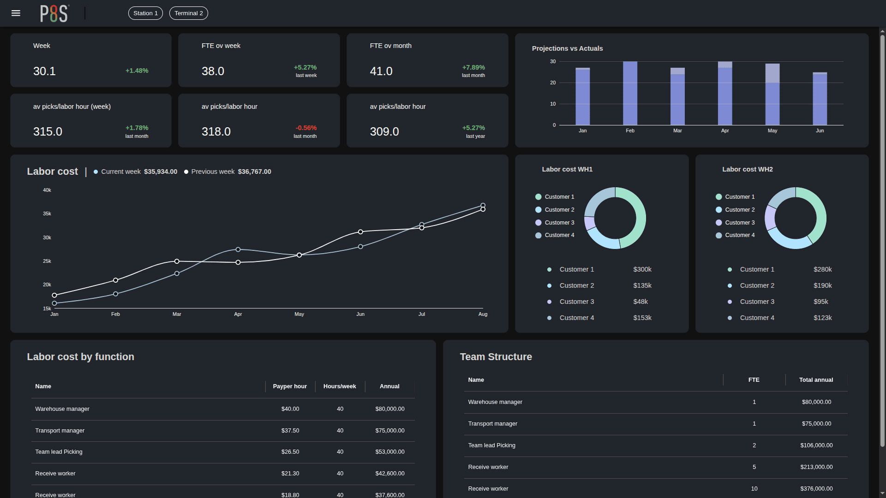Click the Total annual column header

click(816, 380)
